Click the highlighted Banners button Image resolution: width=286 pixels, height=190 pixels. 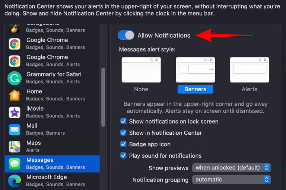195,89
